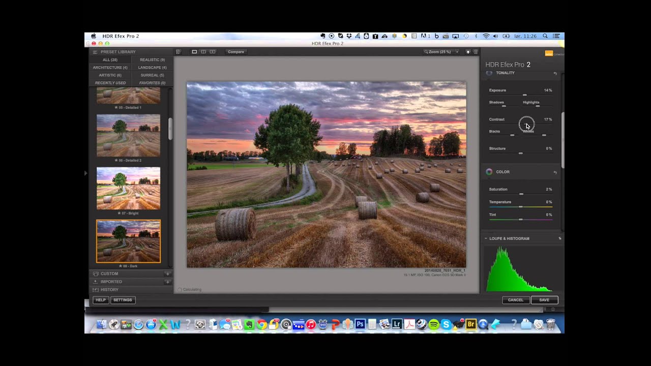
Task: Show RECENTLY USED presets
Action: coord(110,83)
